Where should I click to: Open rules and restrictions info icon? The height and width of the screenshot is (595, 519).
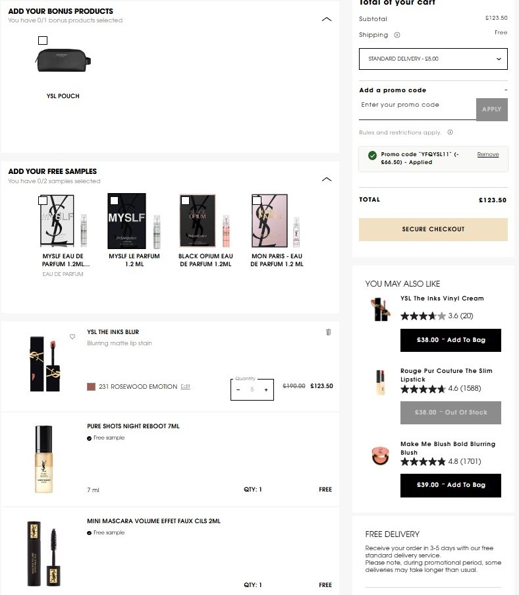450,132
